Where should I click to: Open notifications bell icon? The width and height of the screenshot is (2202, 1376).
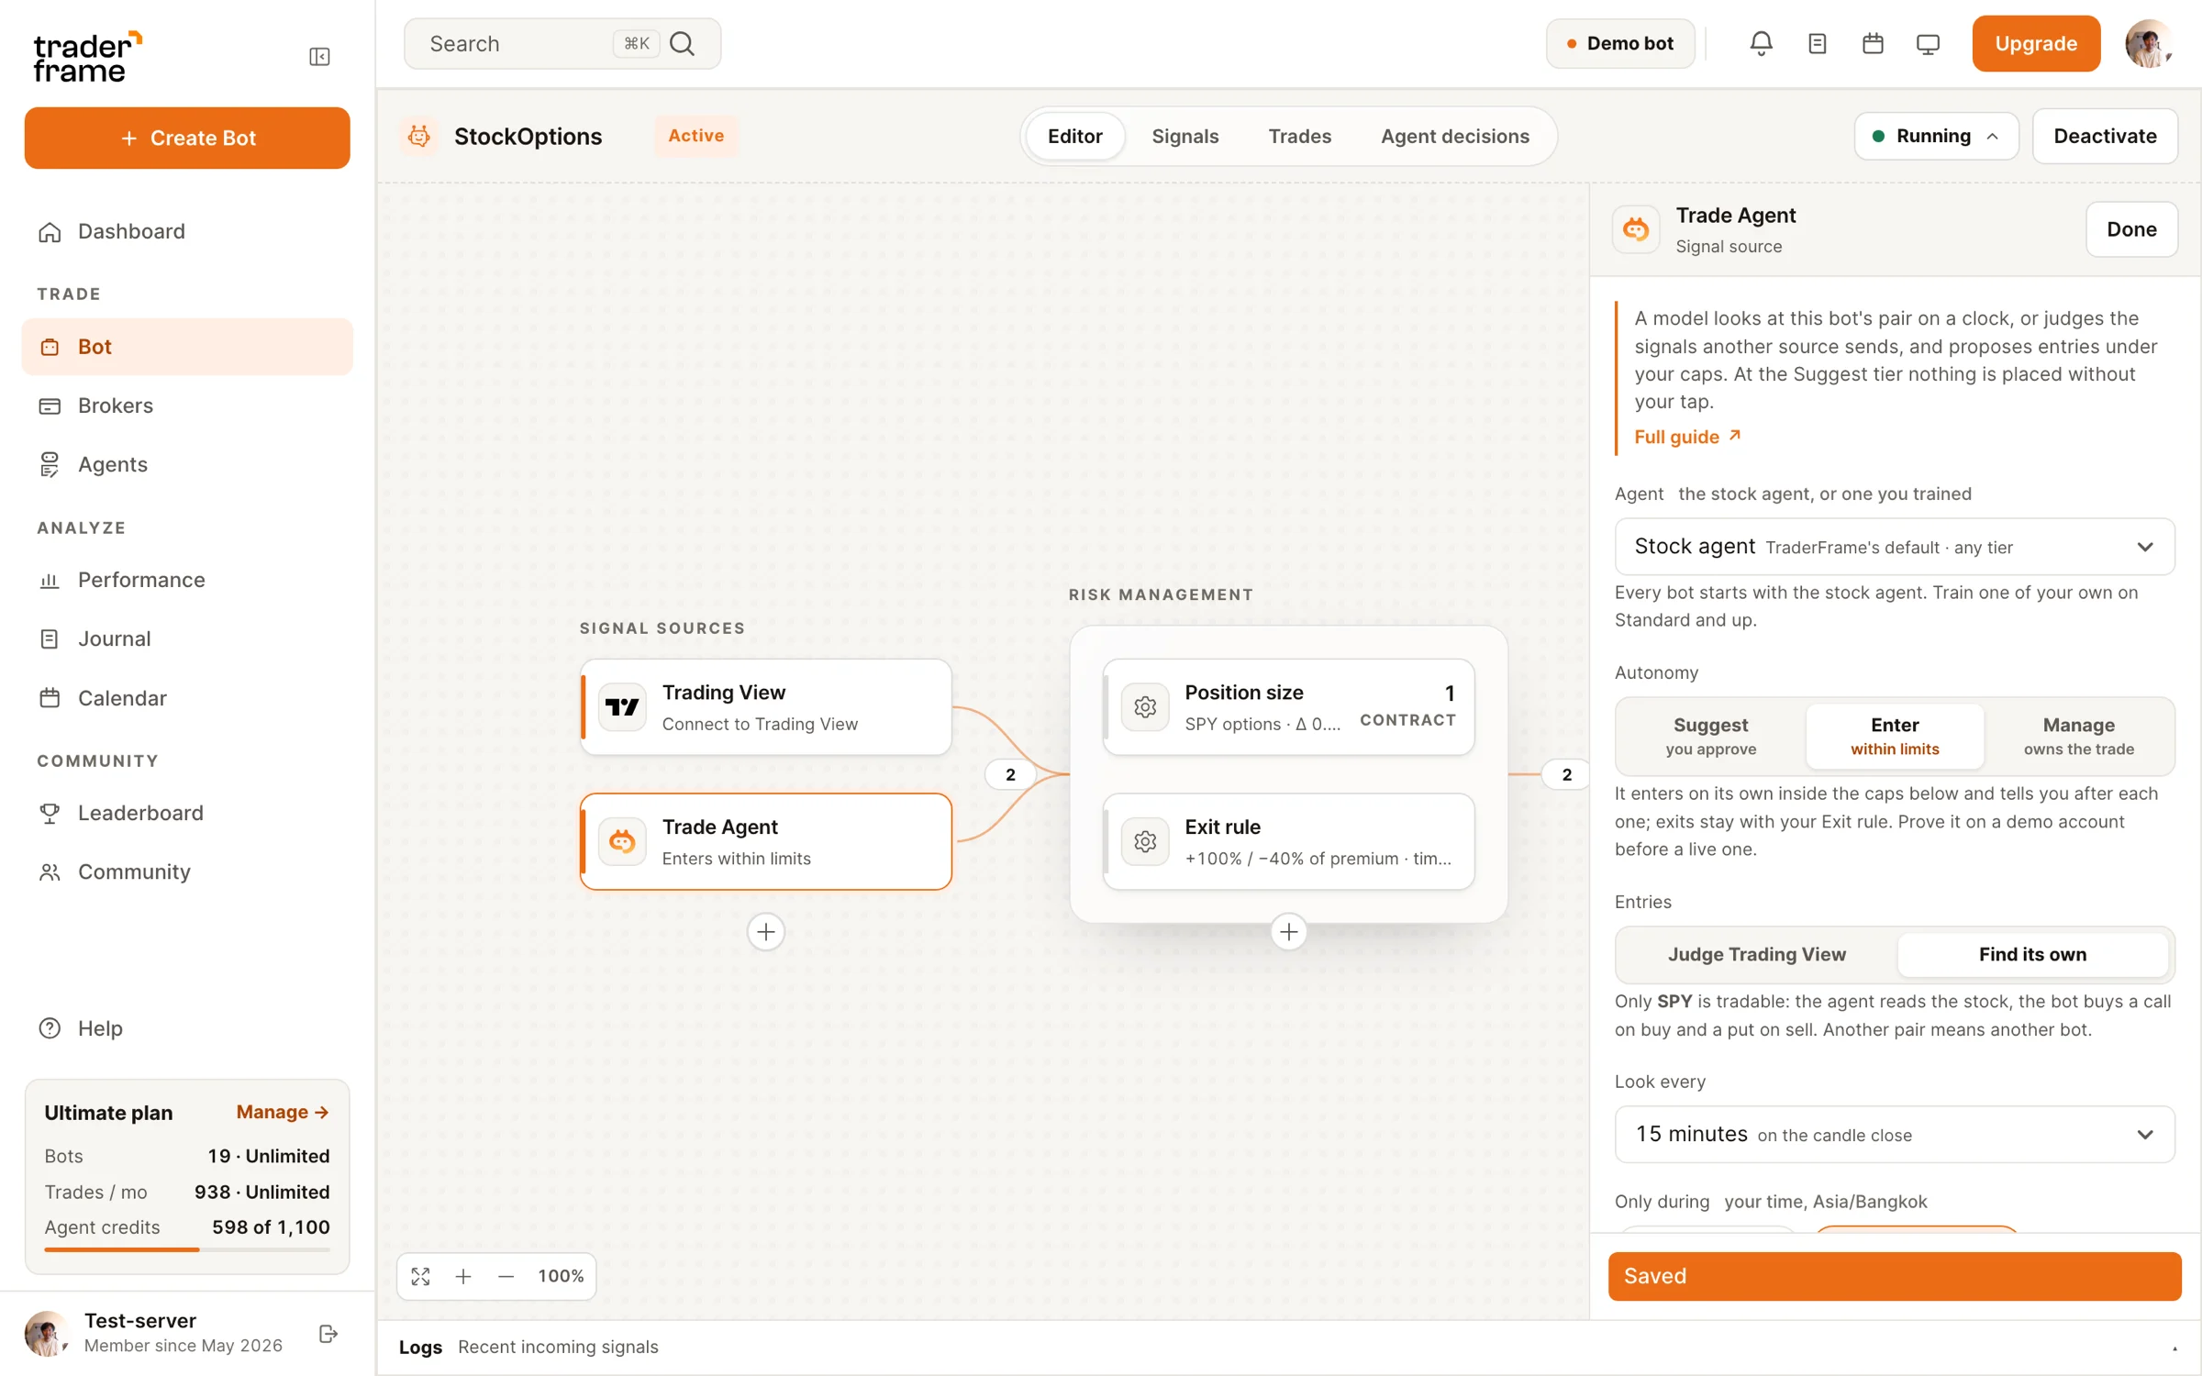click(x=1761, y=43)
